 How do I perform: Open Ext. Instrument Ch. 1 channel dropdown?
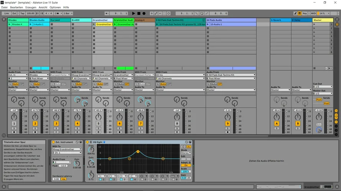tap(67, 153)
